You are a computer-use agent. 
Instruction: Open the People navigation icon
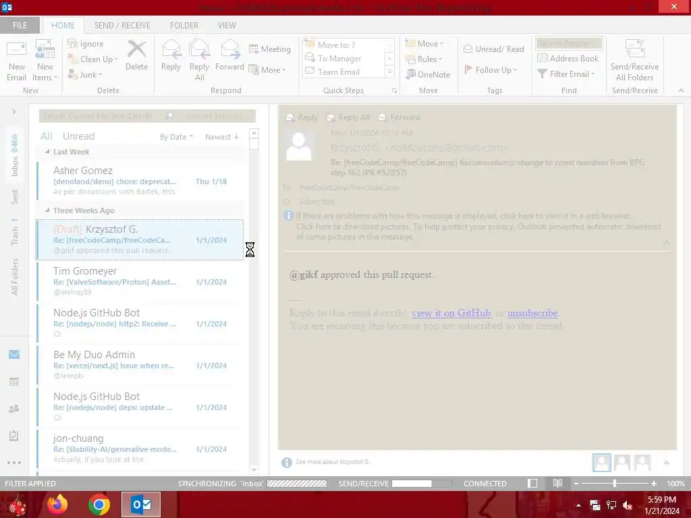click(x=14, y=409)
